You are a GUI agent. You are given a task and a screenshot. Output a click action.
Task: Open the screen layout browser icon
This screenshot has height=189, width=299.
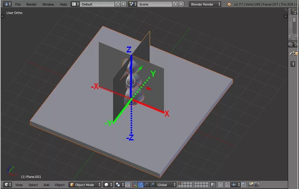(75, 4)
